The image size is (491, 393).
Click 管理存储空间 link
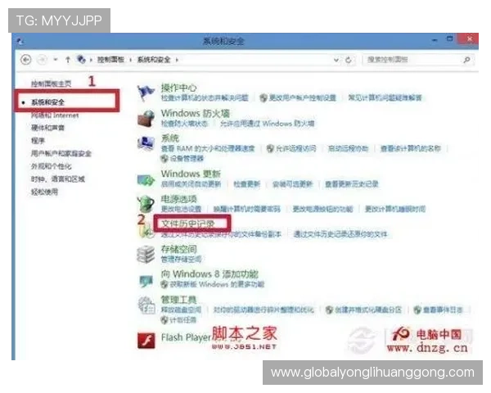tap(181, 260)
